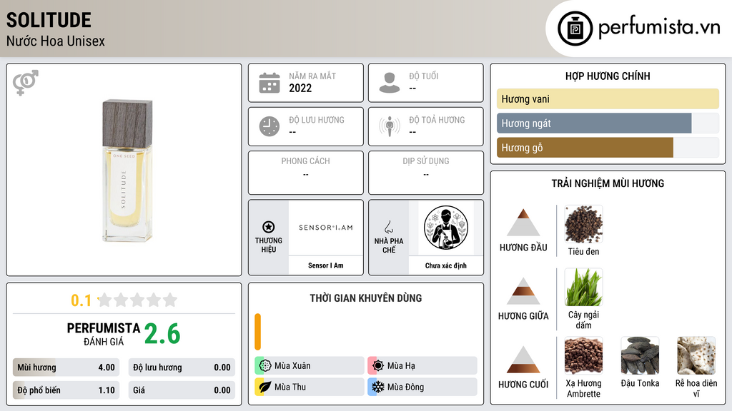Screen dimensions: 732x411
Task: Open the Tiêu đen note image
Action: pyautogui.click(x=583, y=224)
